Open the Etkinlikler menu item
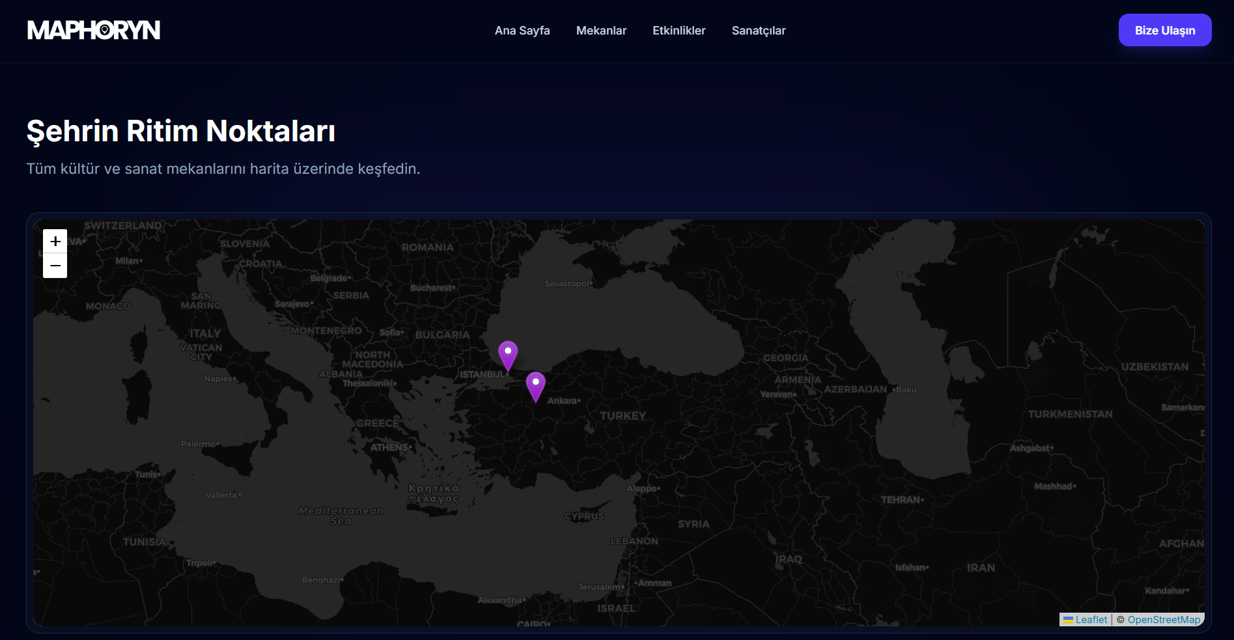The height and width of the screenshot is (640, 1234). click(x=679, y=31)
